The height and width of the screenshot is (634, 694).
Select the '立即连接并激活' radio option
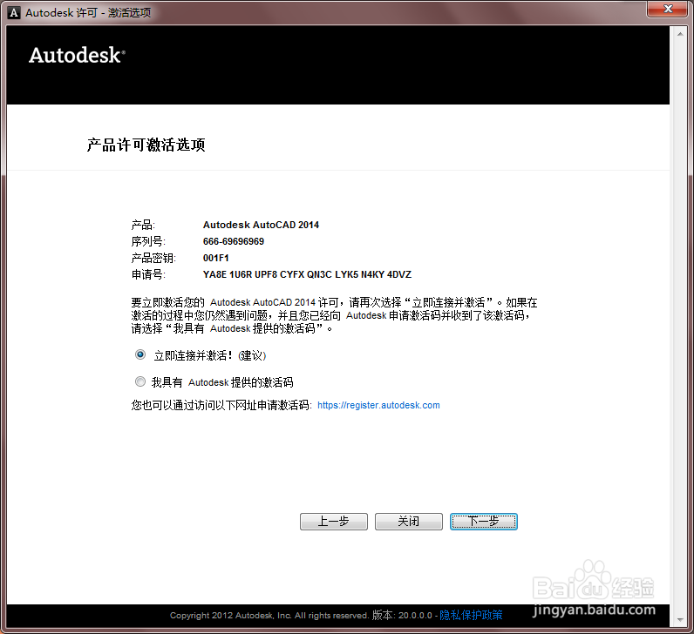click(140, 354)
